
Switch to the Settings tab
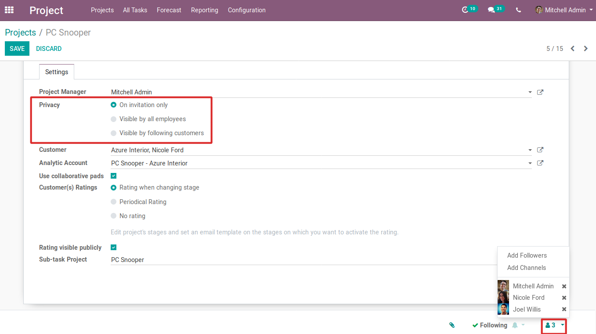tap(57, 72)
